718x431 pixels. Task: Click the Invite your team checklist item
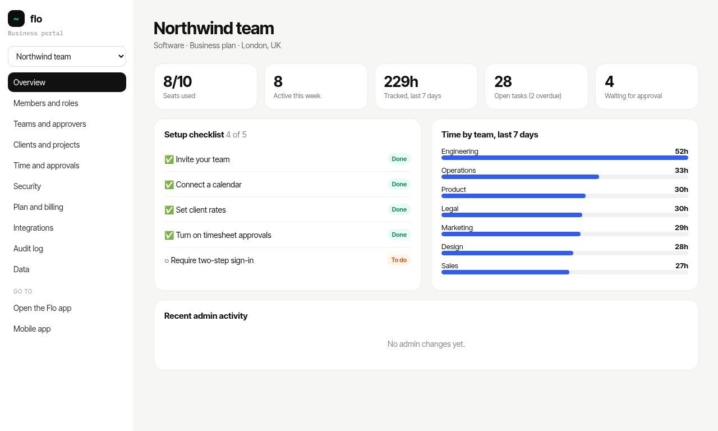point(288,159)
